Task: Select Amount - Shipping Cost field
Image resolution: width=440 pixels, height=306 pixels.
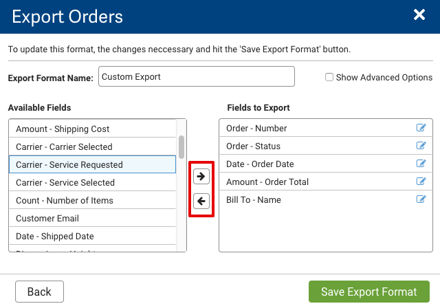Action: click(92, 129)
